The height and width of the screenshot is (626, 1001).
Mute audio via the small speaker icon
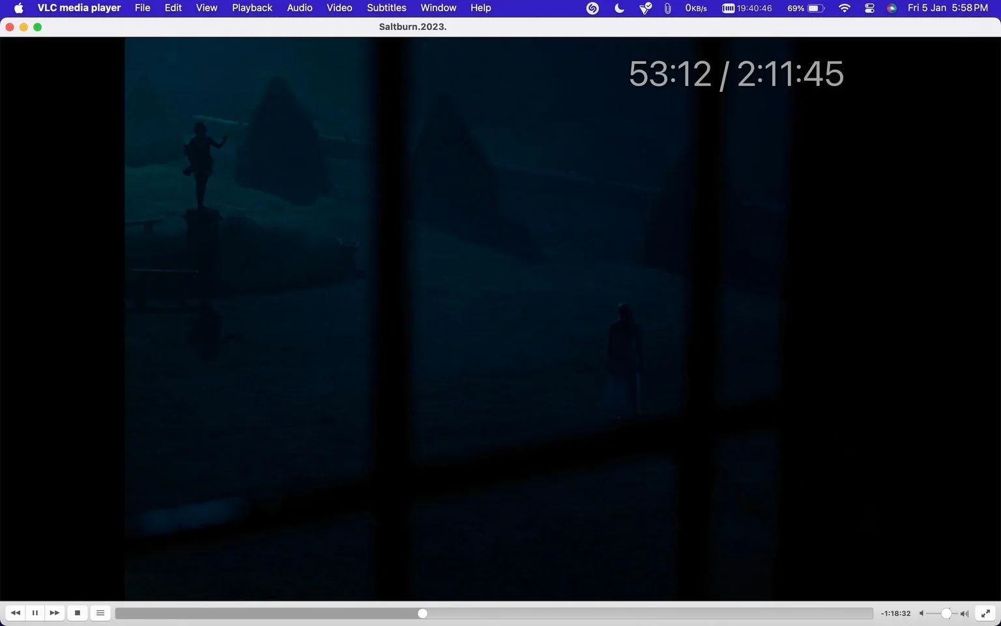[x=921, y=614]
